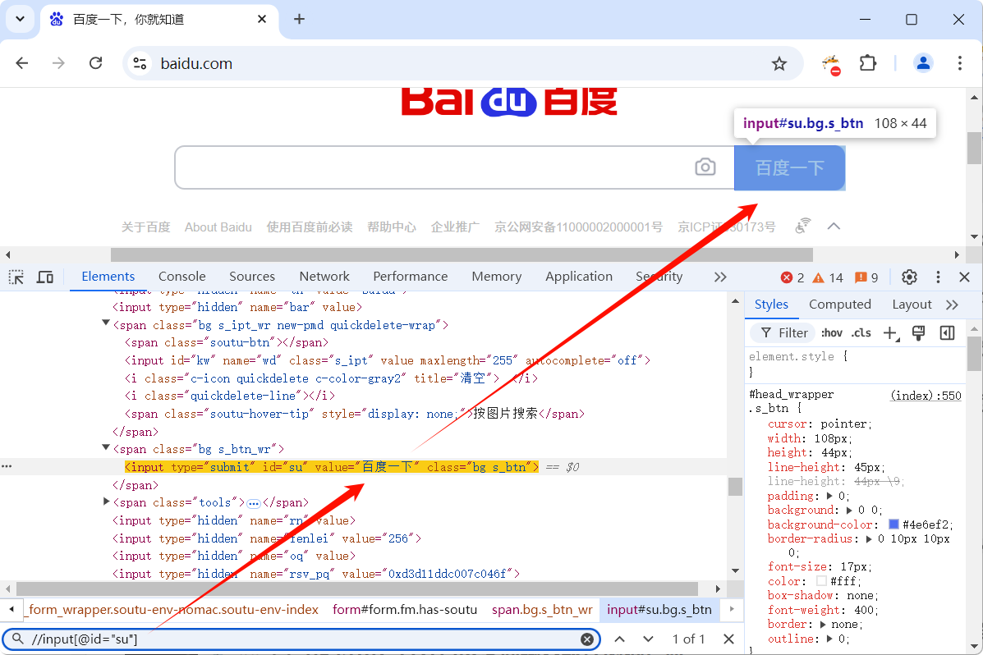Expand the border property triangle

coord(823,625)
